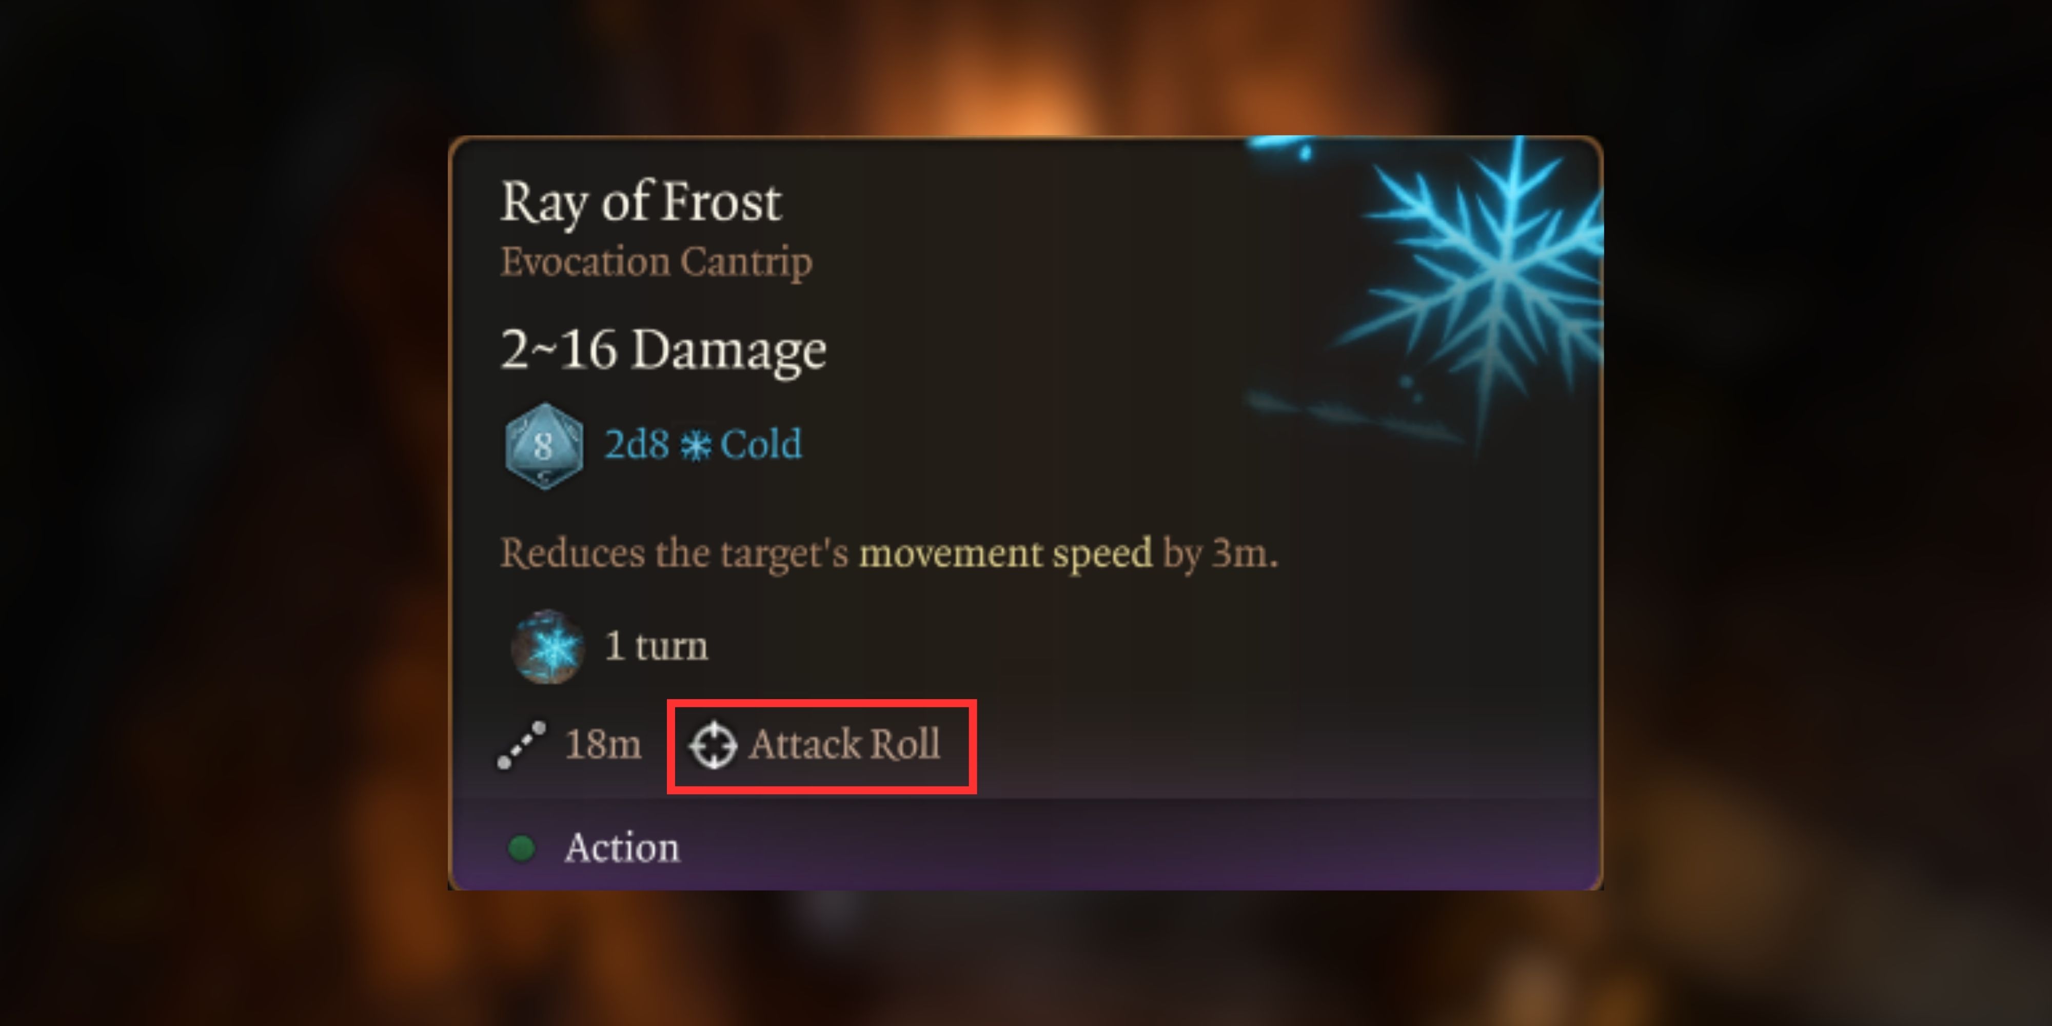Click the chilled status effect icon
The image size is (2052, 1026).
[546, 647]
